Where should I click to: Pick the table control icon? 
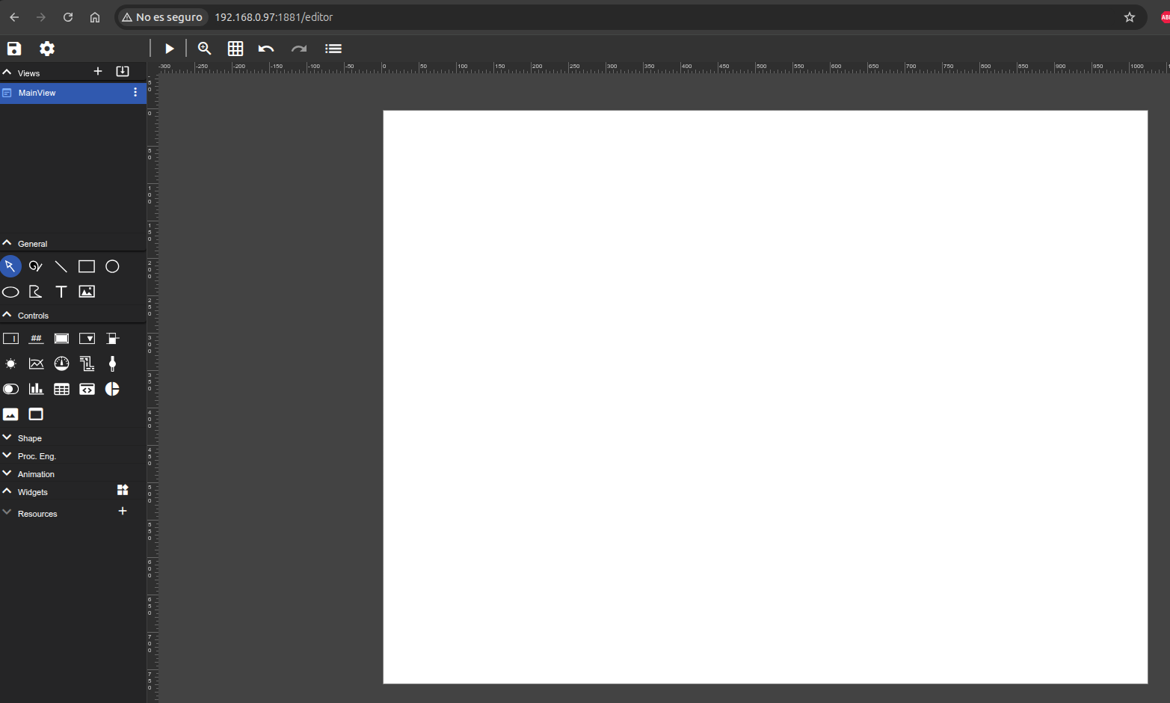coord(61,389)
